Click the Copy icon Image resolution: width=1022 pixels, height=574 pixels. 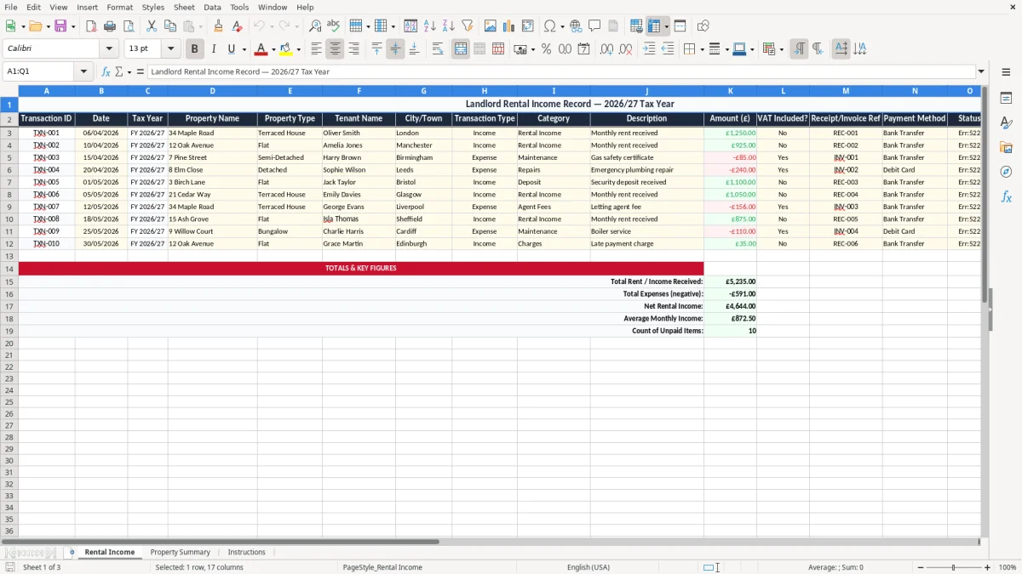(x=170, y=26)
